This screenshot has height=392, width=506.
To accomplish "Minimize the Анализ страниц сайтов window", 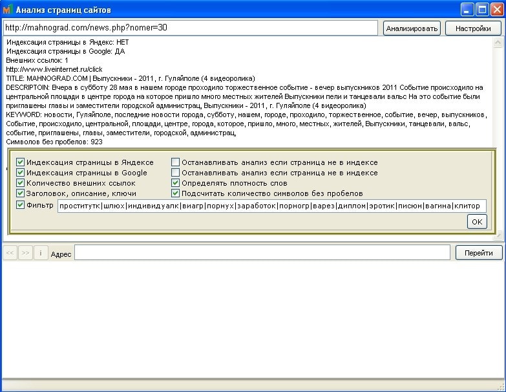I will [x=467, y=10].
